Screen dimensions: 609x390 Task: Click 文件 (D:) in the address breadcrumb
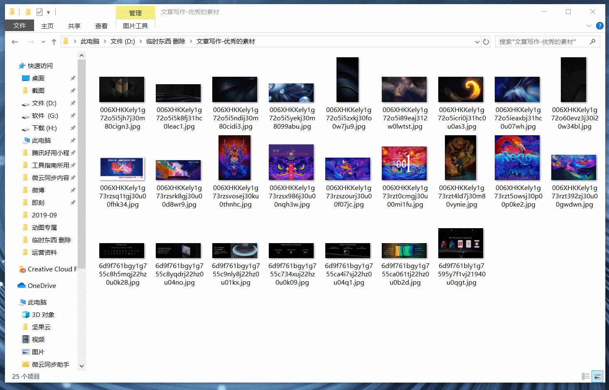[123, 41]
